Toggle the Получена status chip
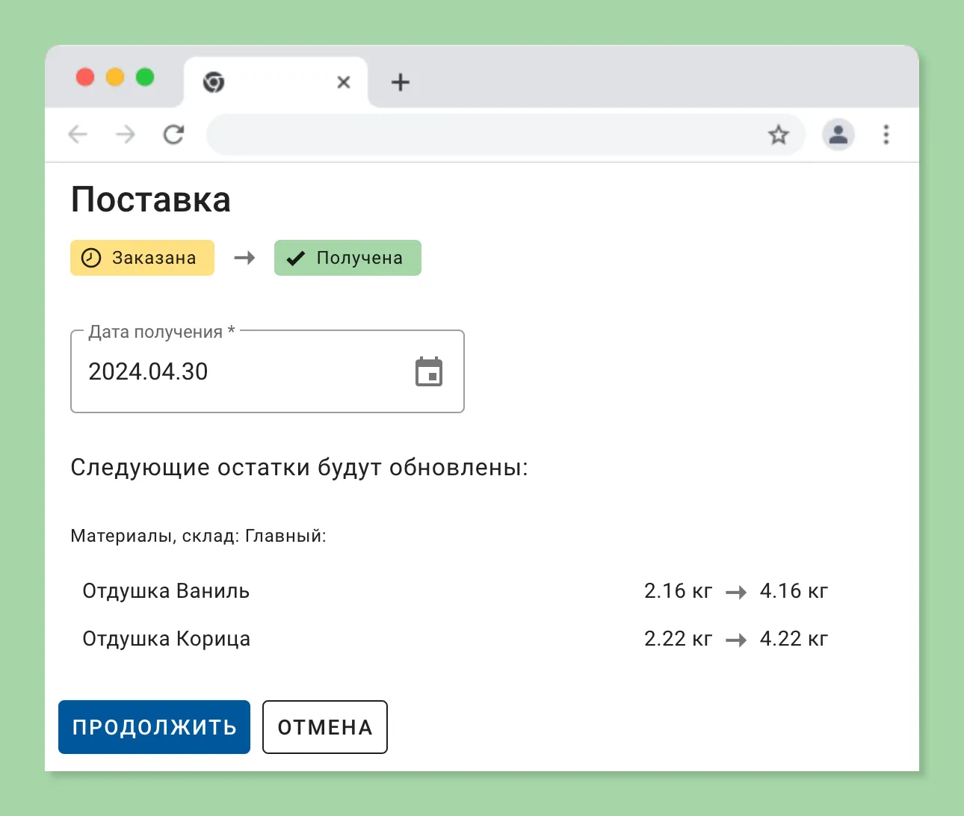 347,257
